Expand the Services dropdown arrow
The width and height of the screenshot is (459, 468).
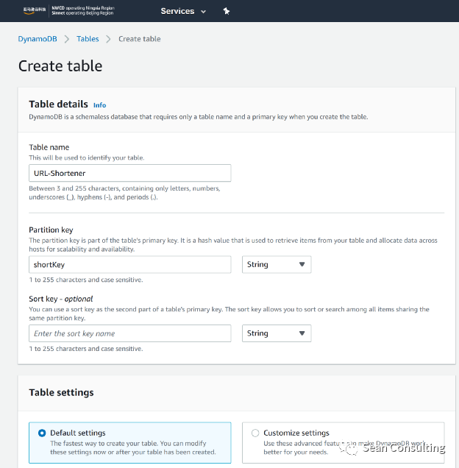203,12
